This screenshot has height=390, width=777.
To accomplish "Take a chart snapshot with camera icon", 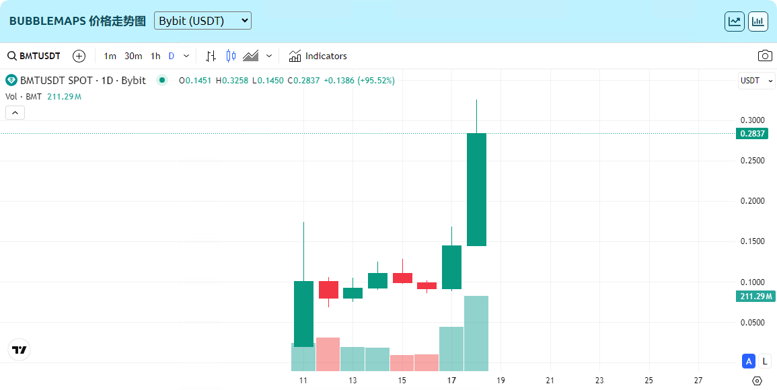I will [765, 56].
